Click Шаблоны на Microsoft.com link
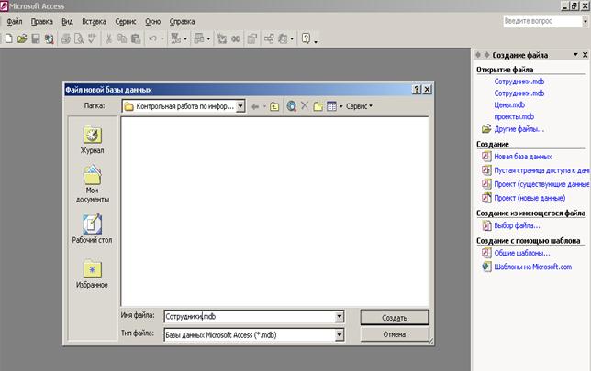The image size is (591, 371). click(532, 267)
